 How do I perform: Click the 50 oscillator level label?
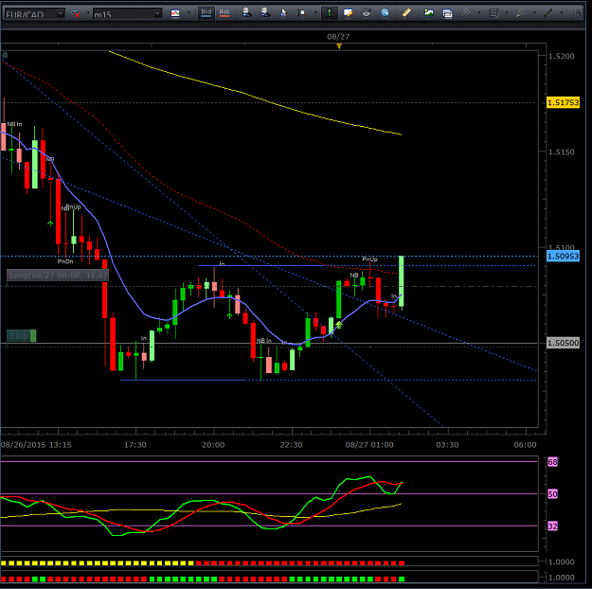pyautogui.click(x=552, y=494)
